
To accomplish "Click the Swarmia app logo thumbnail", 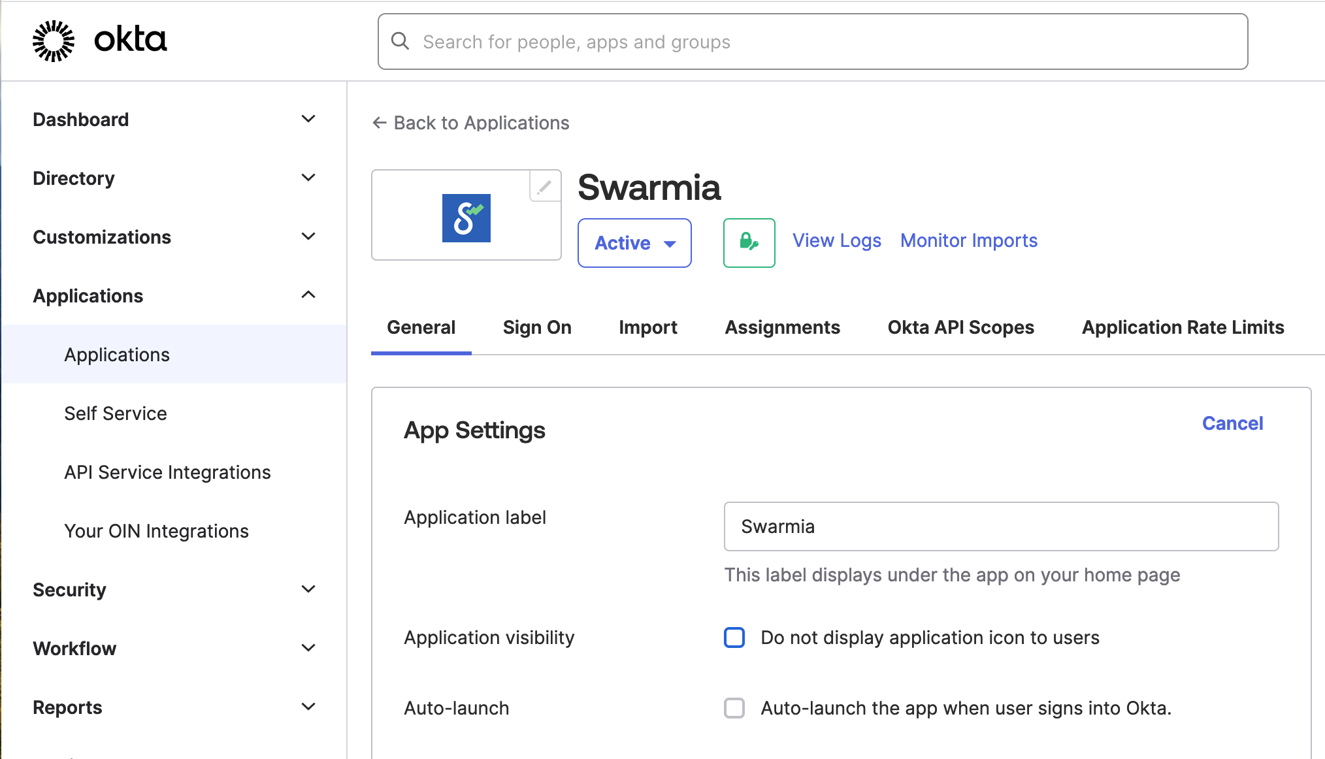I will [466, 218].
